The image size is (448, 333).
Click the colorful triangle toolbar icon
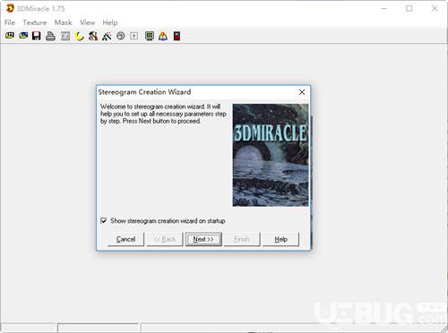(x=163, y=36)
